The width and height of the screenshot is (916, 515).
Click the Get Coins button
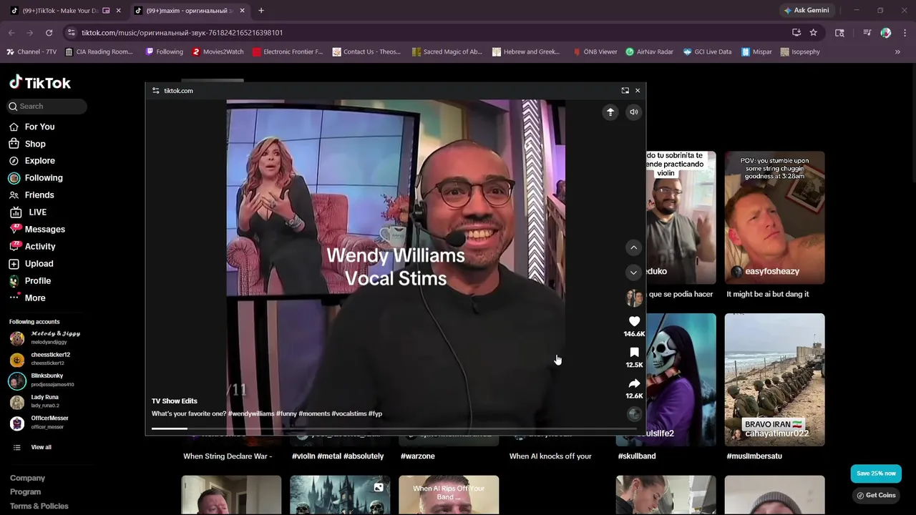point(876,495)
